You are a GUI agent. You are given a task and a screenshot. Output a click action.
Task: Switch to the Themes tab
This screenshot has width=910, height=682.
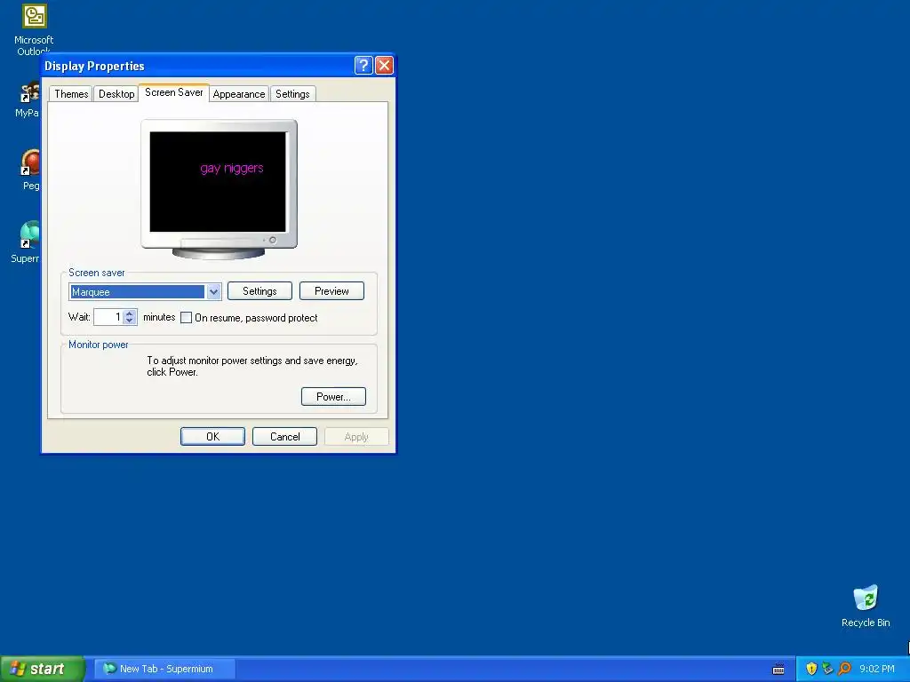pos(71,94)
